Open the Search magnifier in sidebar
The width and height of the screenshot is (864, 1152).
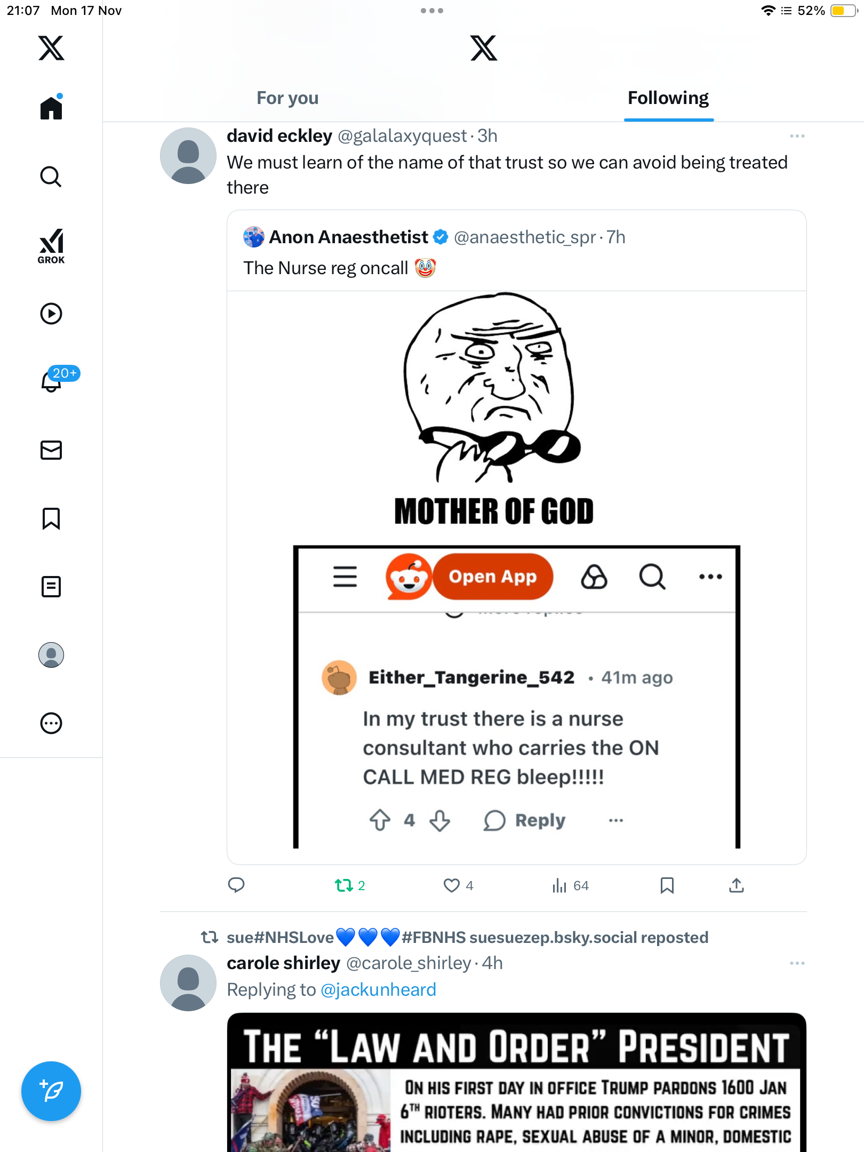pos(51,177)
